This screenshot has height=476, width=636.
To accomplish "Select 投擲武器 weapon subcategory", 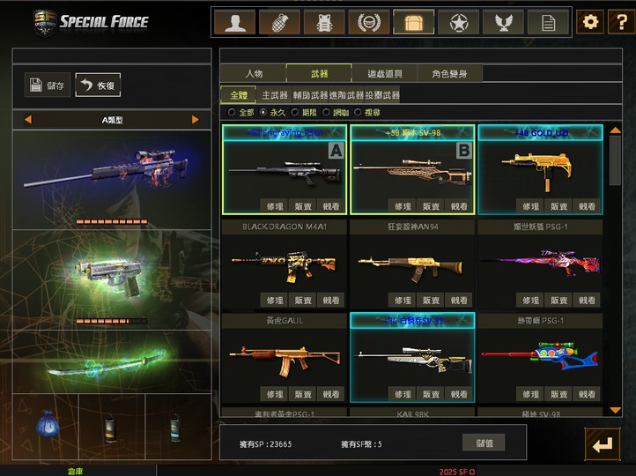I will click(x=382, y=95).
